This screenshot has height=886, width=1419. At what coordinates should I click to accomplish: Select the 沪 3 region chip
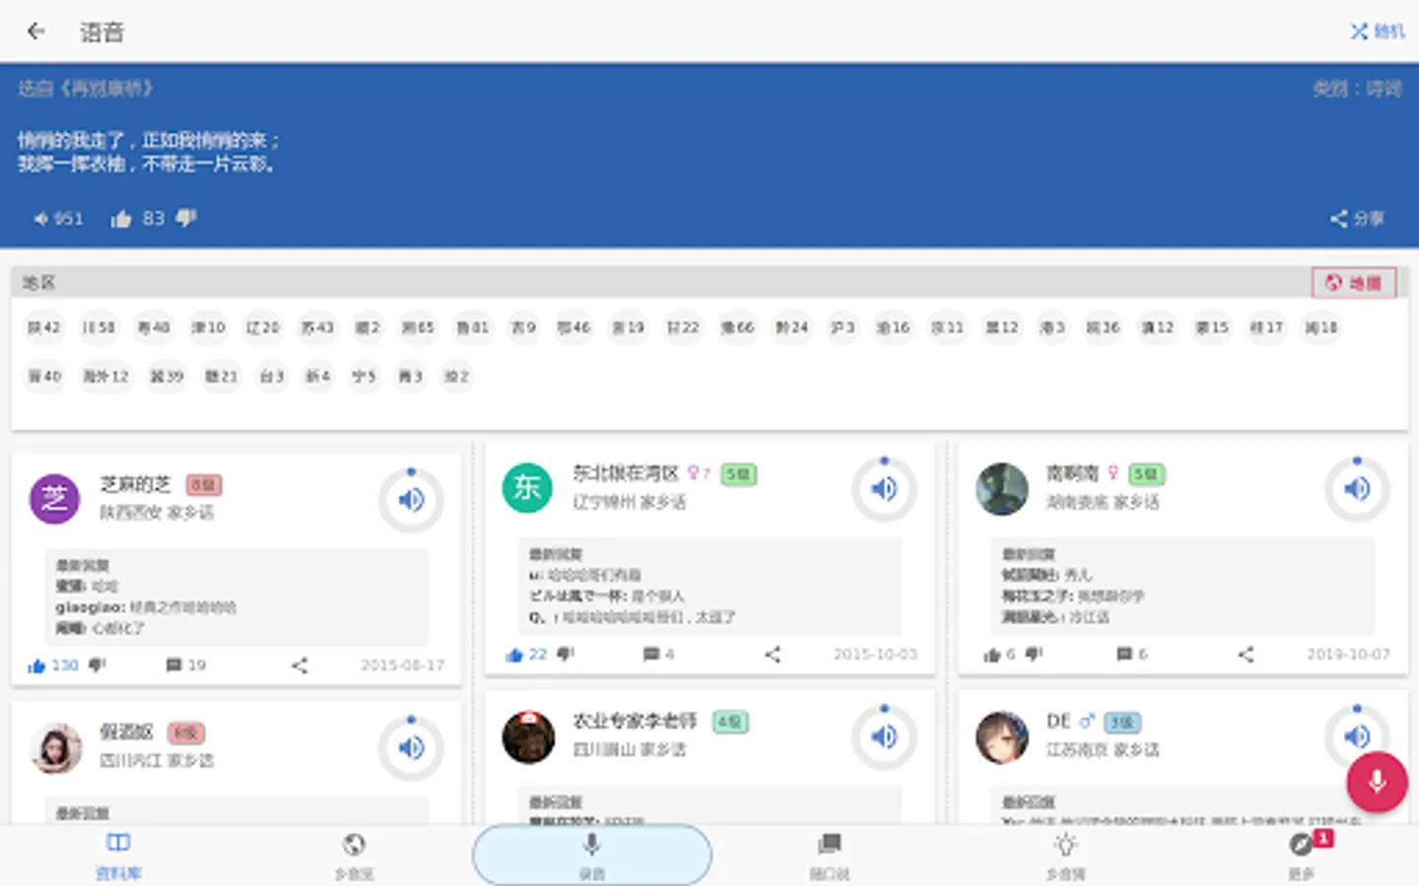tap(843, 328)
